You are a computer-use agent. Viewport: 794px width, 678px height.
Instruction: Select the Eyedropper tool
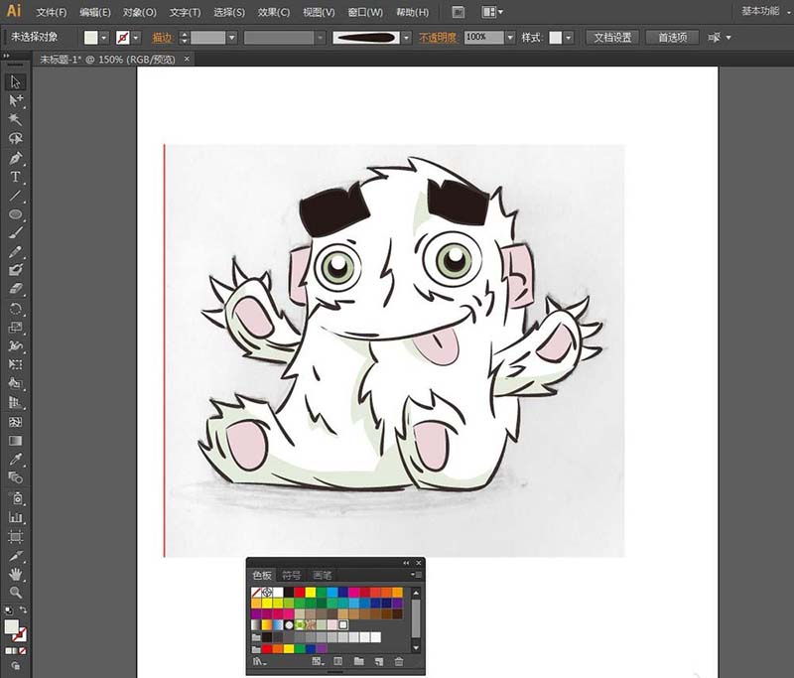pyautogui.click(x=15, y=460)
